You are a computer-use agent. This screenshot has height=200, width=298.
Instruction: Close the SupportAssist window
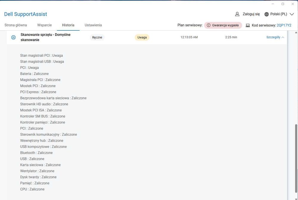pyautogui.click(x=293, y=4)
